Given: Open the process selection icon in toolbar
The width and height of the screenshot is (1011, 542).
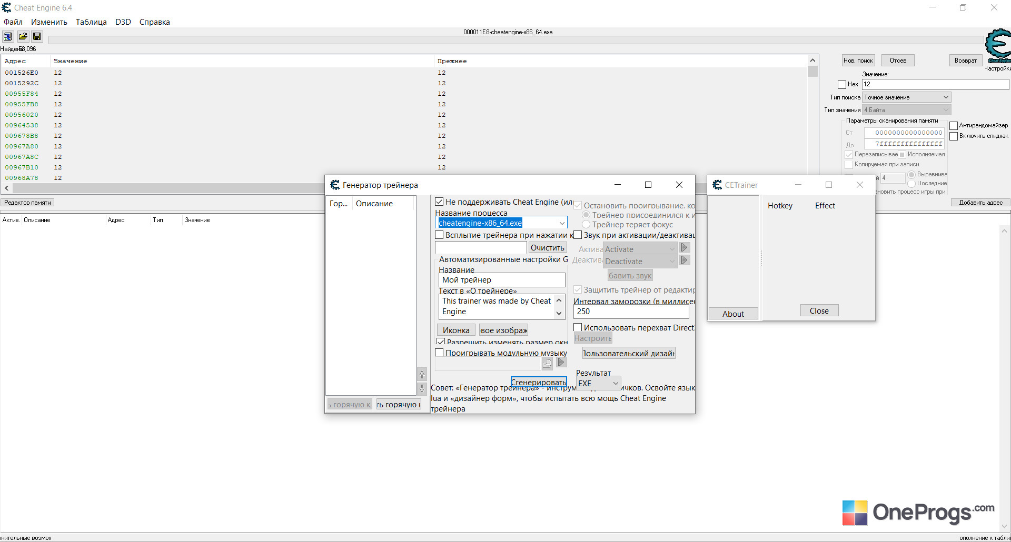Looking at the screenshot, I should click(8, 36).
